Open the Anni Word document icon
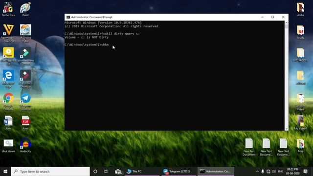The image size is (313, 176). tap(8, 123)
